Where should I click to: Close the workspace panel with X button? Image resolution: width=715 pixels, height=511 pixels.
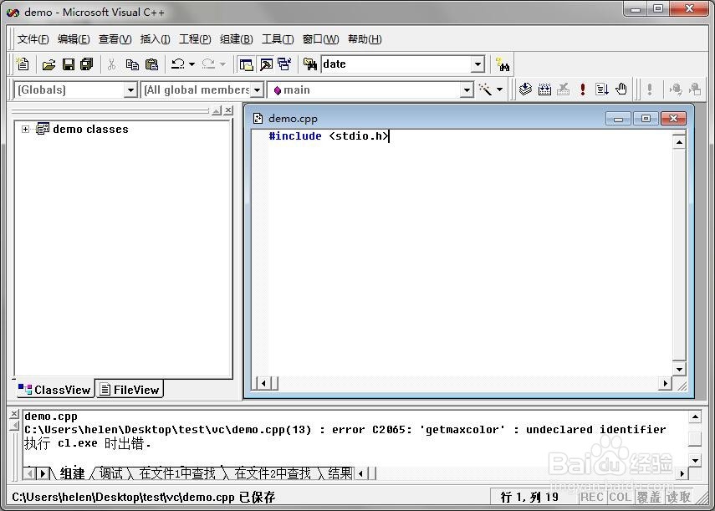228,110
